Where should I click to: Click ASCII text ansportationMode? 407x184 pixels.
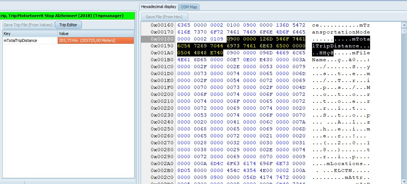coord(341,32)
